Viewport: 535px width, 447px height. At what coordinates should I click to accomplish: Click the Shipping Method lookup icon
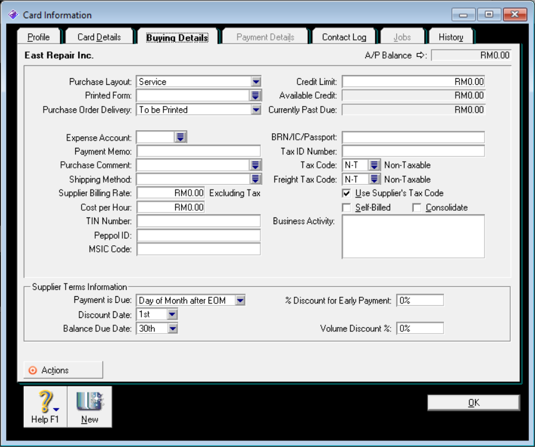(255, 179)
